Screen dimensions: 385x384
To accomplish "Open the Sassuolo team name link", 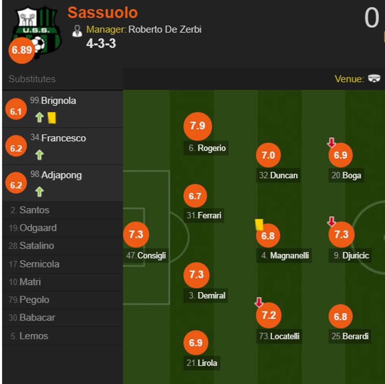I will [x=103, y=13].
